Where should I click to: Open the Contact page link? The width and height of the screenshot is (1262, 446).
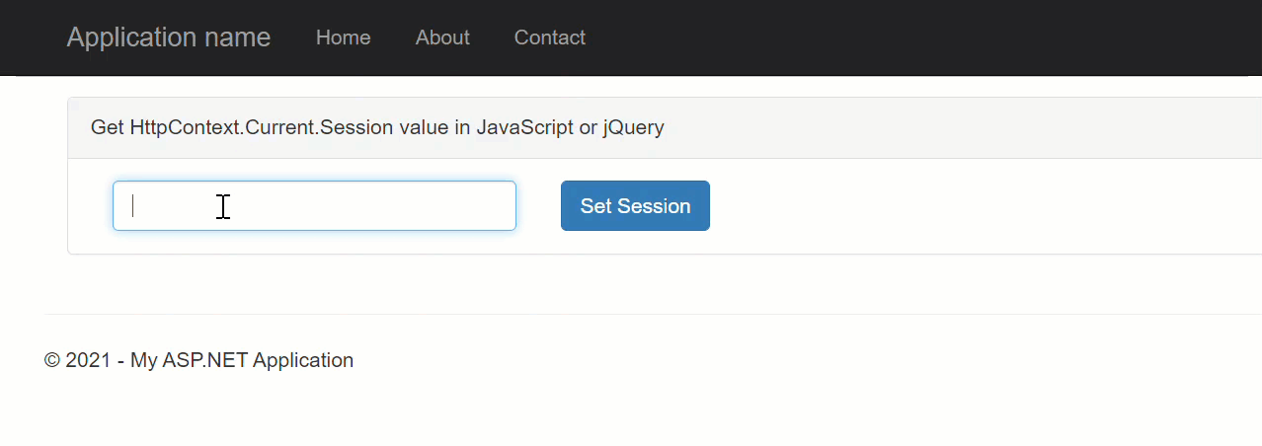(x=549, y=37)
